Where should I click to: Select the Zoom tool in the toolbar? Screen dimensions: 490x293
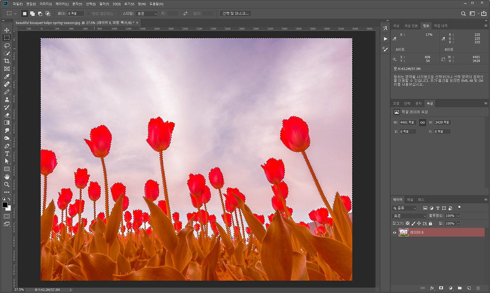tap(7, 184)
